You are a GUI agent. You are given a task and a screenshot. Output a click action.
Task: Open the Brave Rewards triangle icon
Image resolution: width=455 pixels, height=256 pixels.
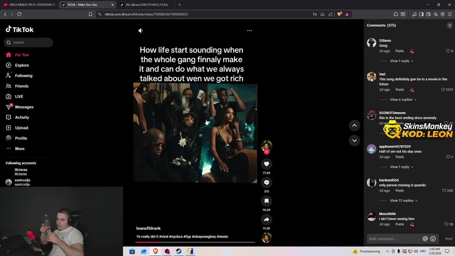(347, 14)
